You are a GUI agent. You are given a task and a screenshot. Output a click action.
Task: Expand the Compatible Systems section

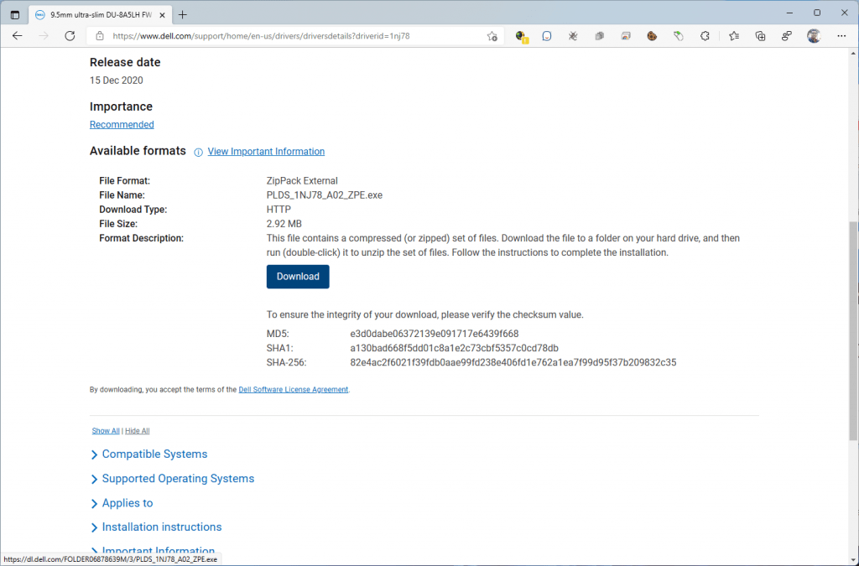click(154, 454)
